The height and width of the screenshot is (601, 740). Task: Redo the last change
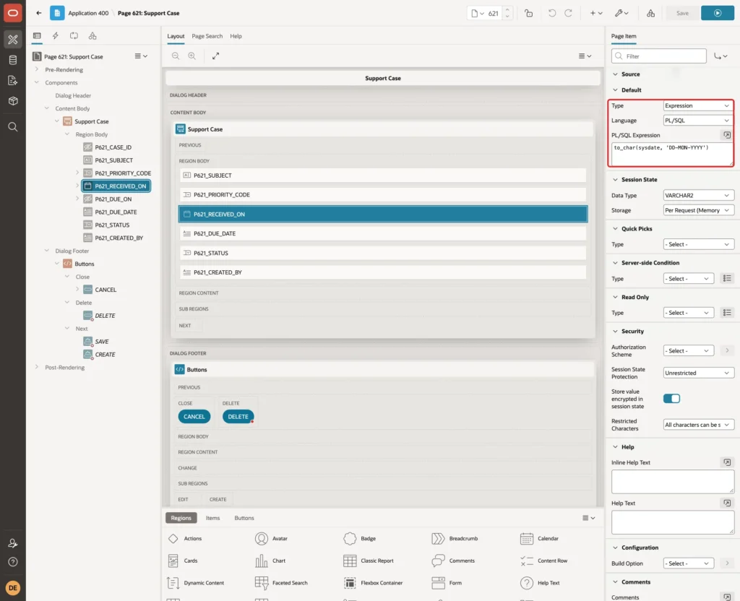tap(568, 13)
